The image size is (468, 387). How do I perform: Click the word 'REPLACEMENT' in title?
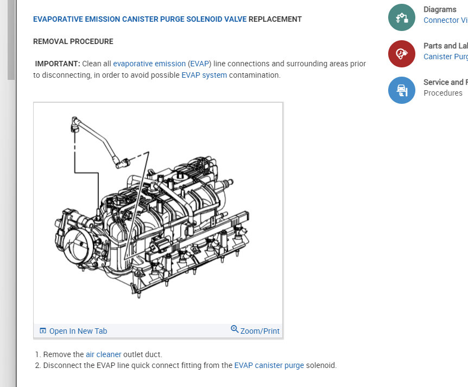[275, 19]
